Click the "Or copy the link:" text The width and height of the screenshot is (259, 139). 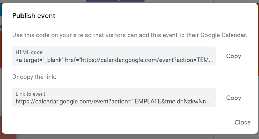pos(34,77)
